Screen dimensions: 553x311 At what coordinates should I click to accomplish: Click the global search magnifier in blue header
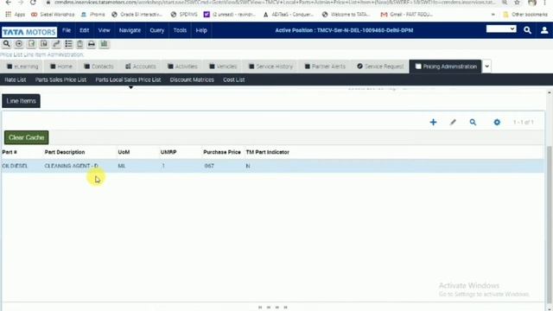527,30
